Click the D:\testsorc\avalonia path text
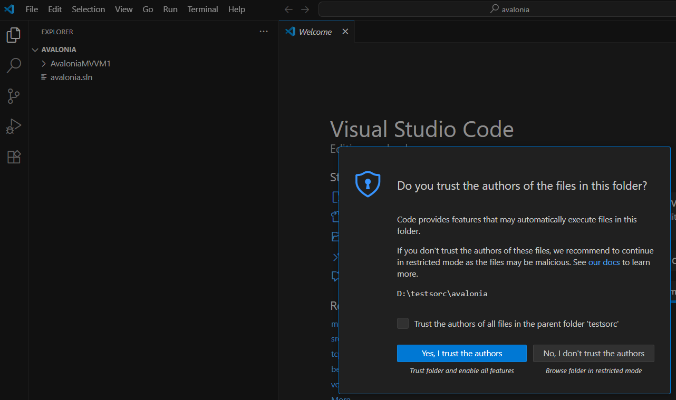 (x=442, y=294)
